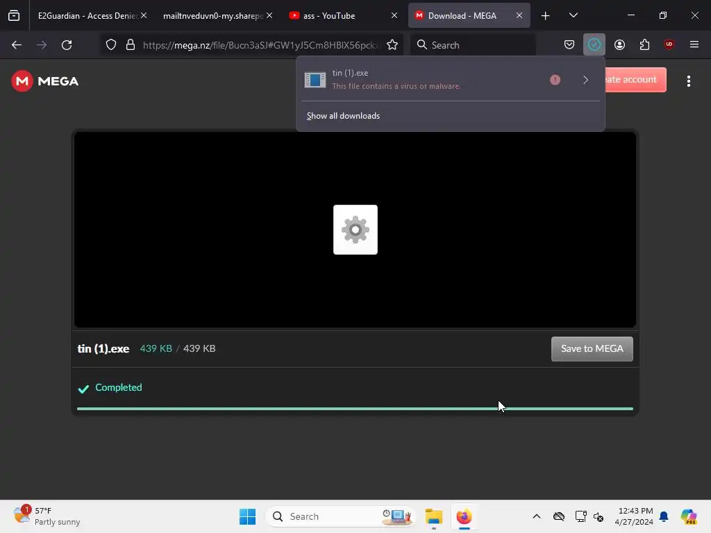Screen dimensions: 711x533
Task: Open weather widget showing 57°F
Action: (47, 516)
